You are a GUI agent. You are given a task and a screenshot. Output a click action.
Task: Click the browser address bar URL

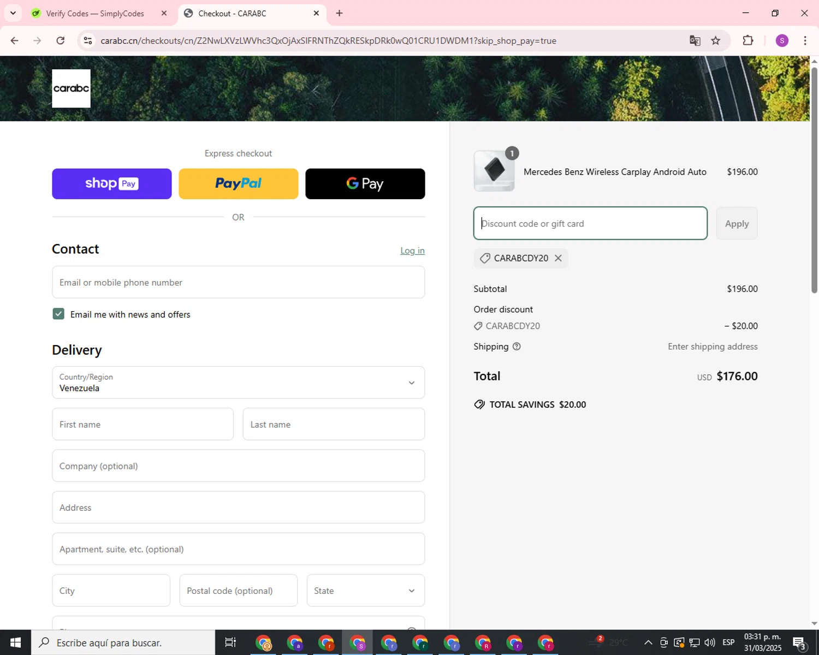tap(329, 40)
